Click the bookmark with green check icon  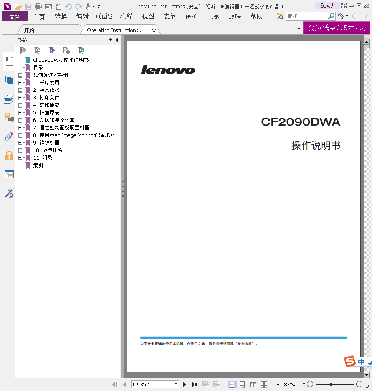81,51
